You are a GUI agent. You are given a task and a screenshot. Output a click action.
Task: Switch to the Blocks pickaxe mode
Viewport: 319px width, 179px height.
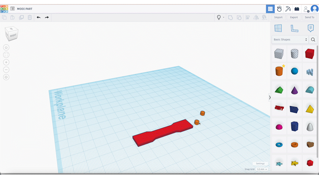pyautogui.click(x=288, y=9)
